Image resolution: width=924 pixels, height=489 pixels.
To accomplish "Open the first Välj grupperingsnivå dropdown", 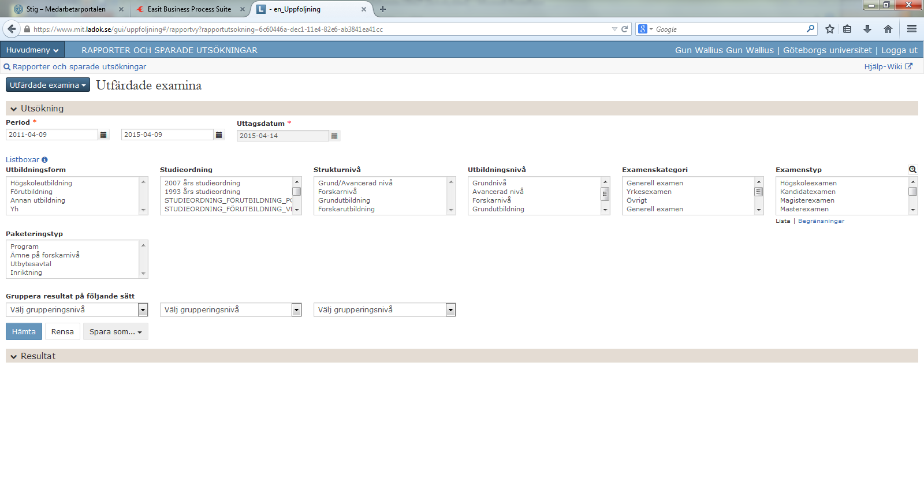I will coord(77,310).
